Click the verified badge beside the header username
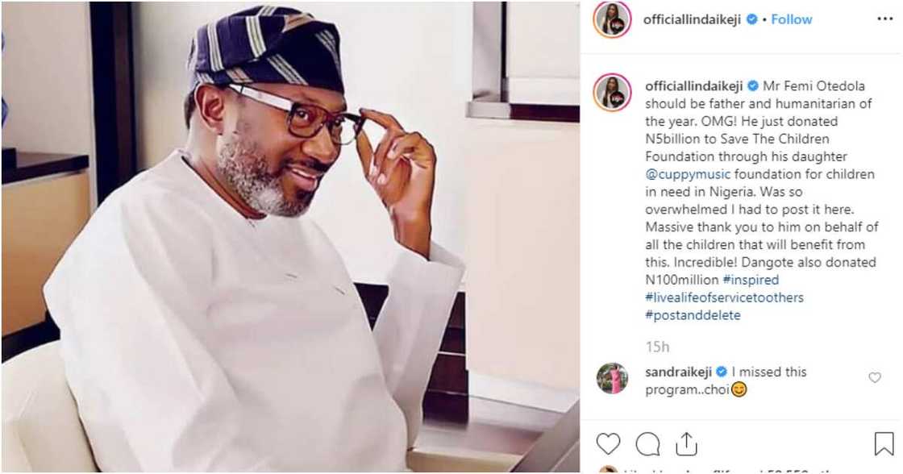The width and height of the screenshot is (903, 474). pyautogui.click(x=752, y=19)
